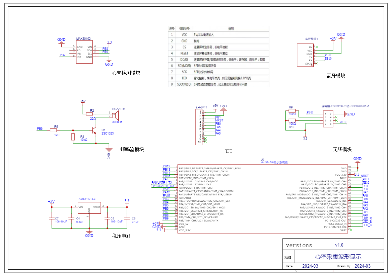This screenshot has width=392, height=276.
Task: Click the TFT label under the connector
Action: 228,151
